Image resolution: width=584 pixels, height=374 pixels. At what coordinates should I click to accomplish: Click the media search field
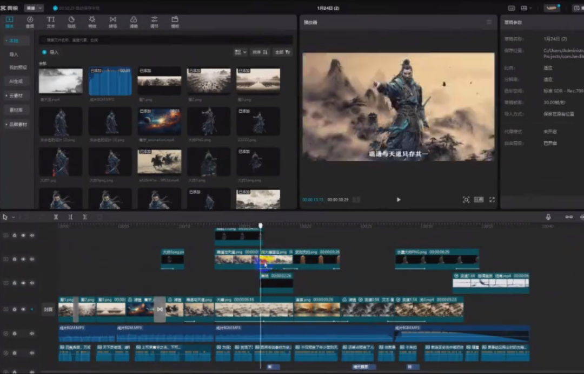point(166,40)
